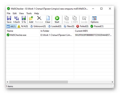This screenshot has height=94, width=120.
Task: Minimize the Md5Checker window
Action: click(93, 9)
